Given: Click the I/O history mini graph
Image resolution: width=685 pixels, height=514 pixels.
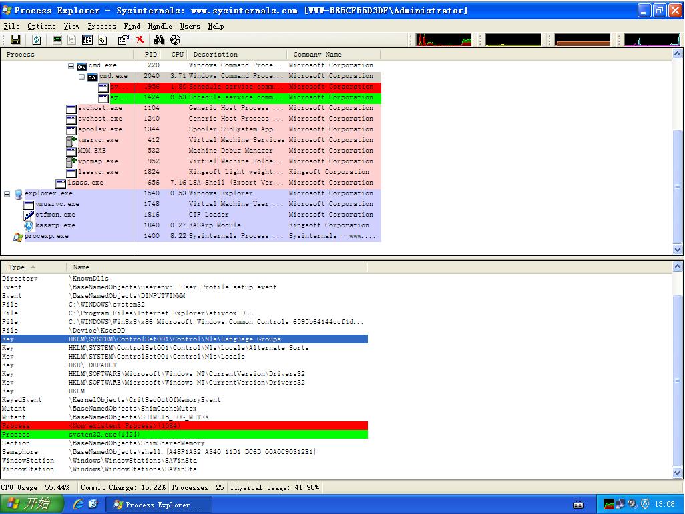Looking at the screenshot, I should [x=652, y=40].
